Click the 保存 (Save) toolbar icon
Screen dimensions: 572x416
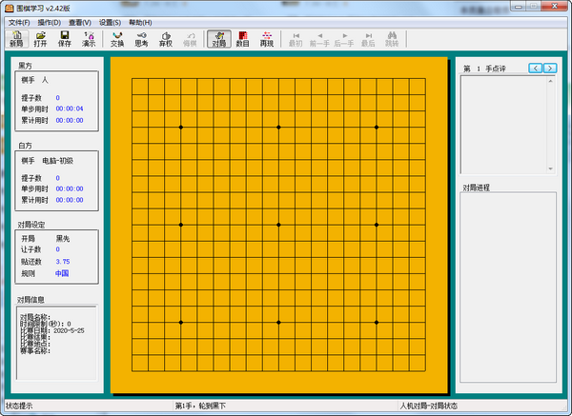pos(65,38)
